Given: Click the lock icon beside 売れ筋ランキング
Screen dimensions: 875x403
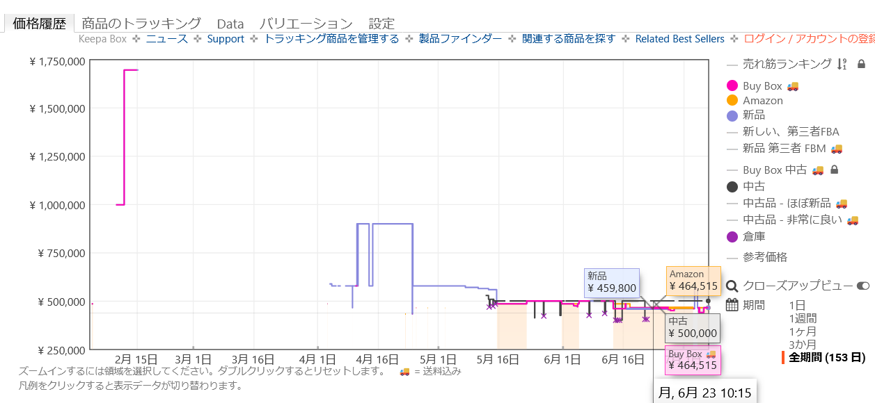Looking at the screenshot, I should [861, 65].
